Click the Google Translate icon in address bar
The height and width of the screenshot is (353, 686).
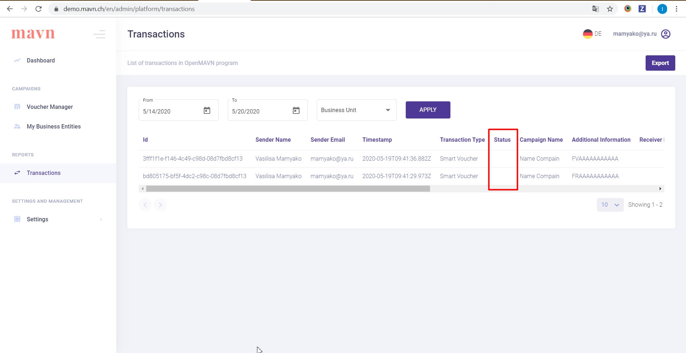click(x=595, y=9)
